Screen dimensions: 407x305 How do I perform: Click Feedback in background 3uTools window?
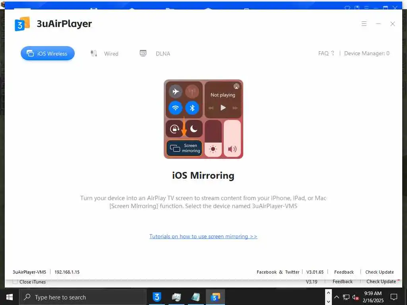[x=343, y=282]
